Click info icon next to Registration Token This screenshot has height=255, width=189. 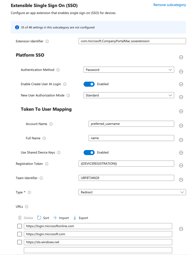pyautogui.click(x=47, y=164)
